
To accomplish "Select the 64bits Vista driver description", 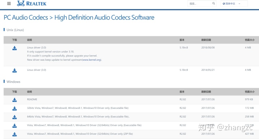I will click(x=78, y=117).
